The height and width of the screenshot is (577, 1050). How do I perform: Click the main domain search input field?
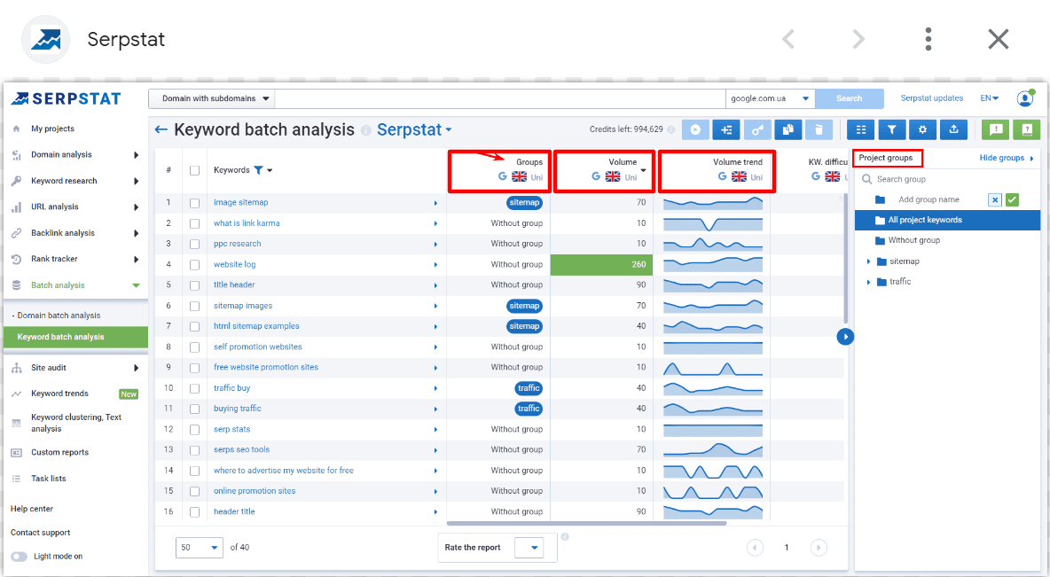(x=499, y=98)
